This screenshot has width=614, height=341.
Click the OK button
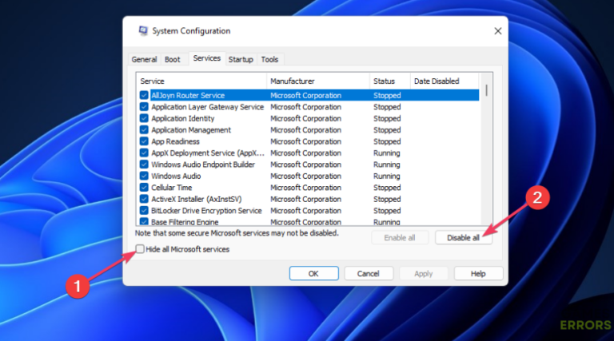point(313,273)
